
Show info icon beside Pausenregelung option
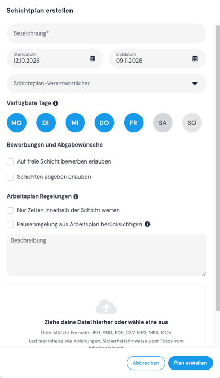point(147,224)
